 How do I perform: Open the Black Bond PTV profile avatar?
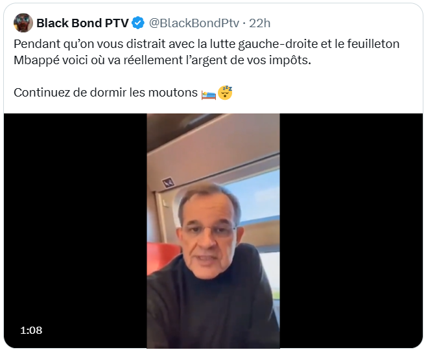tap(23, 23)
